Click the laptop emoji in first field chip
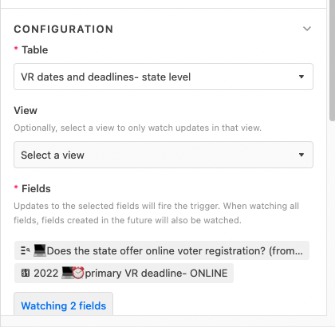335x327 pixels. pos(40,250)
